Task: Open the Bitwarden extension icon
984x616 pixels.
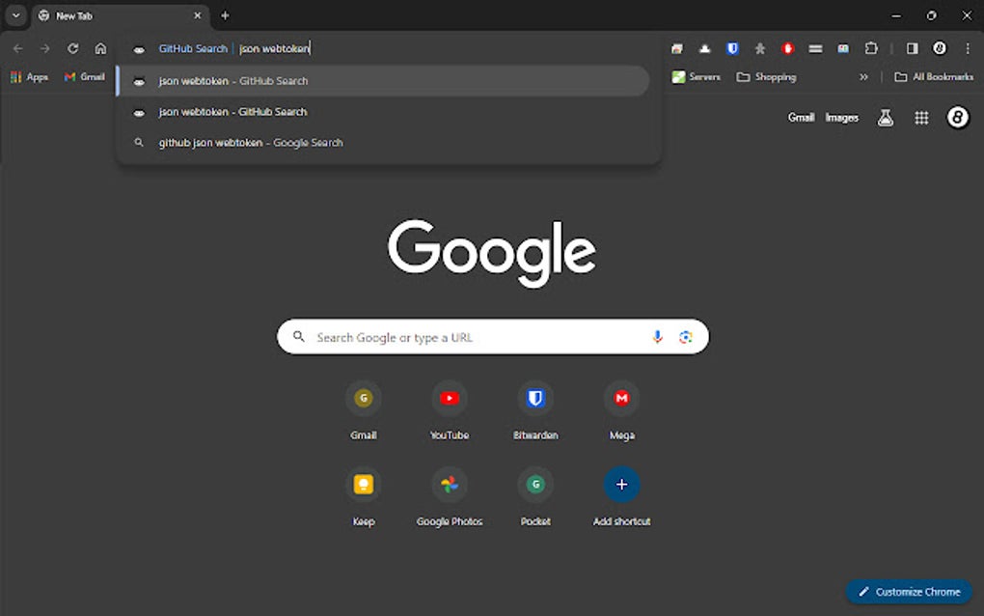Action: pyautogui.click(x=733, y=48)
